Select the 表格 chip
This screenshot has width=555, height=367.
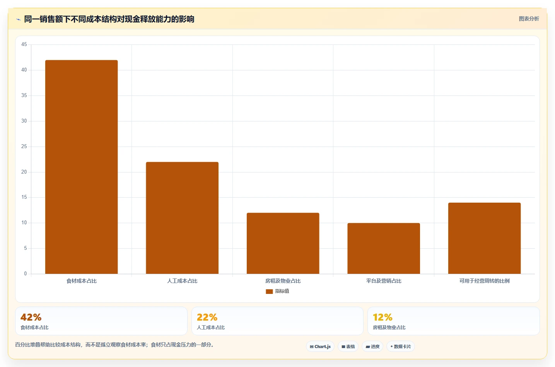click(348, 347)
